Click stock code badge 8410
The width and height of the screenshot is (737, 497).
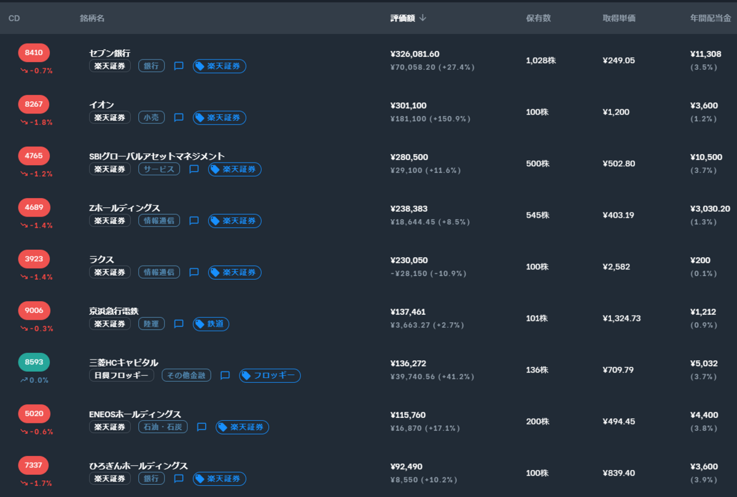coord(34,53)
